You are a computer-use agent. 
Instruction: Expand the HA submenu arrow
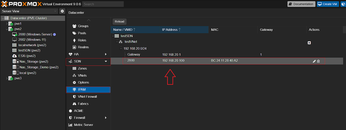106,54
